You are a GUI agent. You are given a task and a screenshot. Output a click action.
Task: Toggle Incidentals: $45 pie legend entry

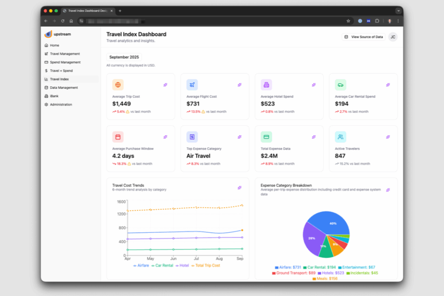coord(362,273)
